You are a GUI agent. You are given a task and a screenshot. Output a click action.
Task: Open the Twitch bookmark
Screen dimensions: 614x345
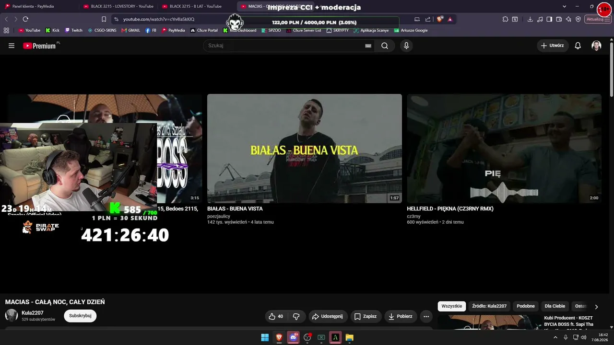(74, 30)
